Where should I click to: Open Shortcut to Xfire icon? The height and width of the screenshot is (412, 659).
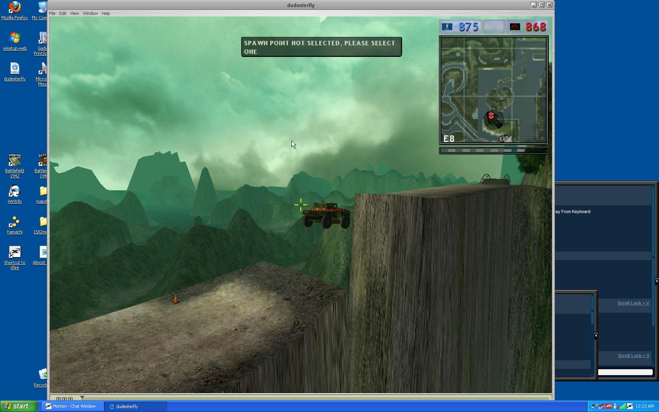pyautogui.click(x=15, y=258)
